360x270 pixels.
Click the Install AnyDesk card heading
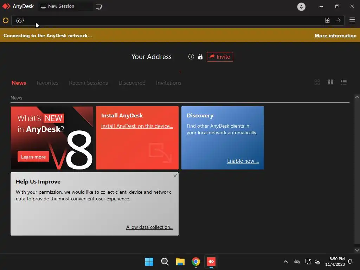tap(122, 115)
